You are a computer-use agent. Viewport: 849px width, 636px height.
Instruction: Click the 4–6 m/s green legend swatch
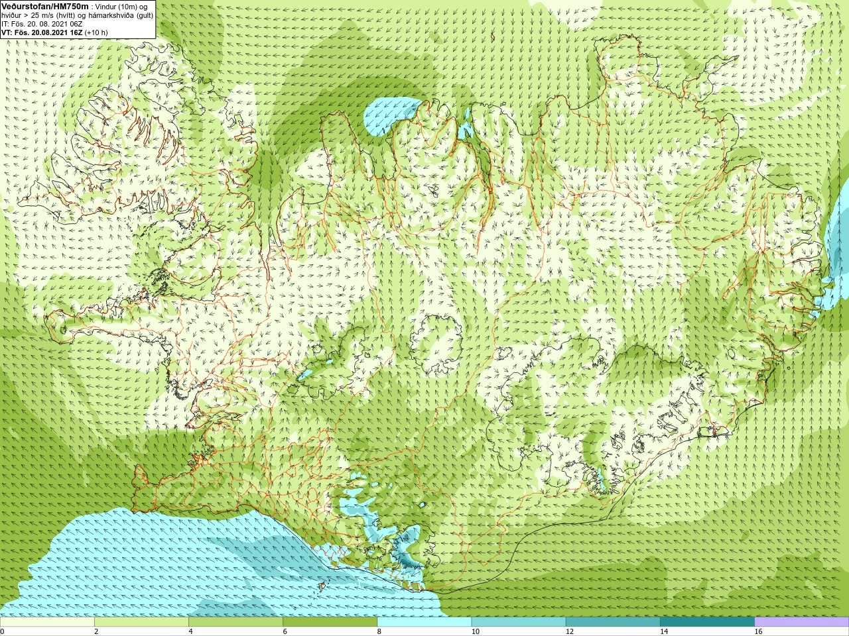point(235,622)
